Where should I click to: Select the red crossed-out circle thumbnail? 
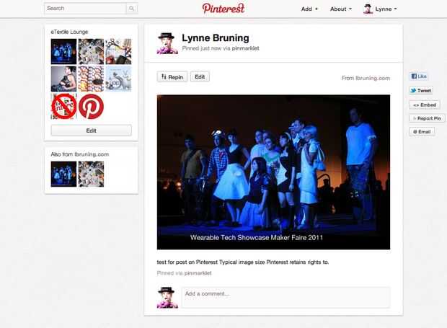point(63,106)
